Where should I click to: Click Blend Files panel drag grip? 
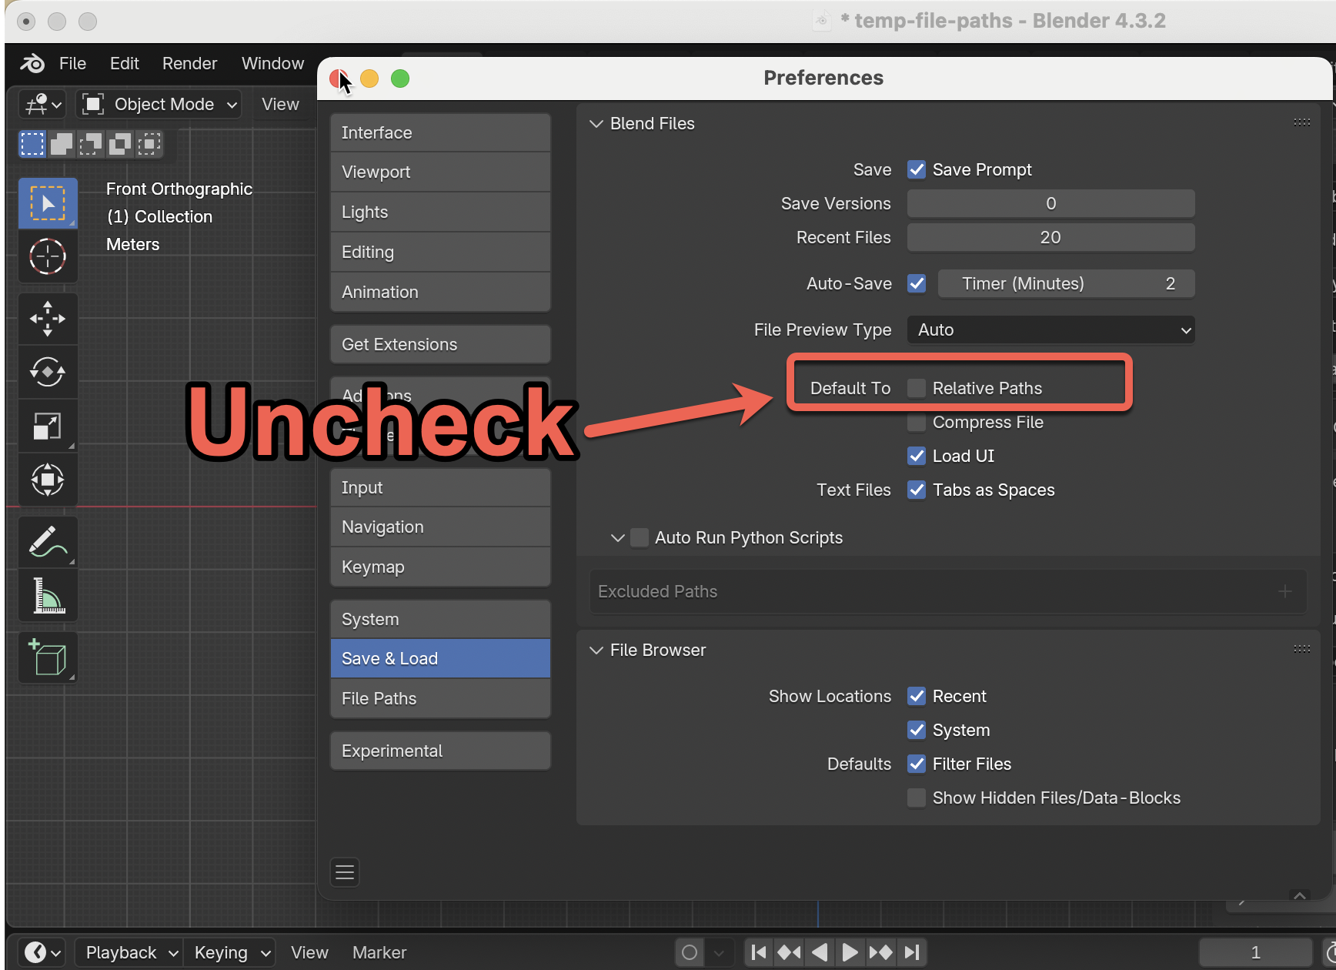(1301, 122)
